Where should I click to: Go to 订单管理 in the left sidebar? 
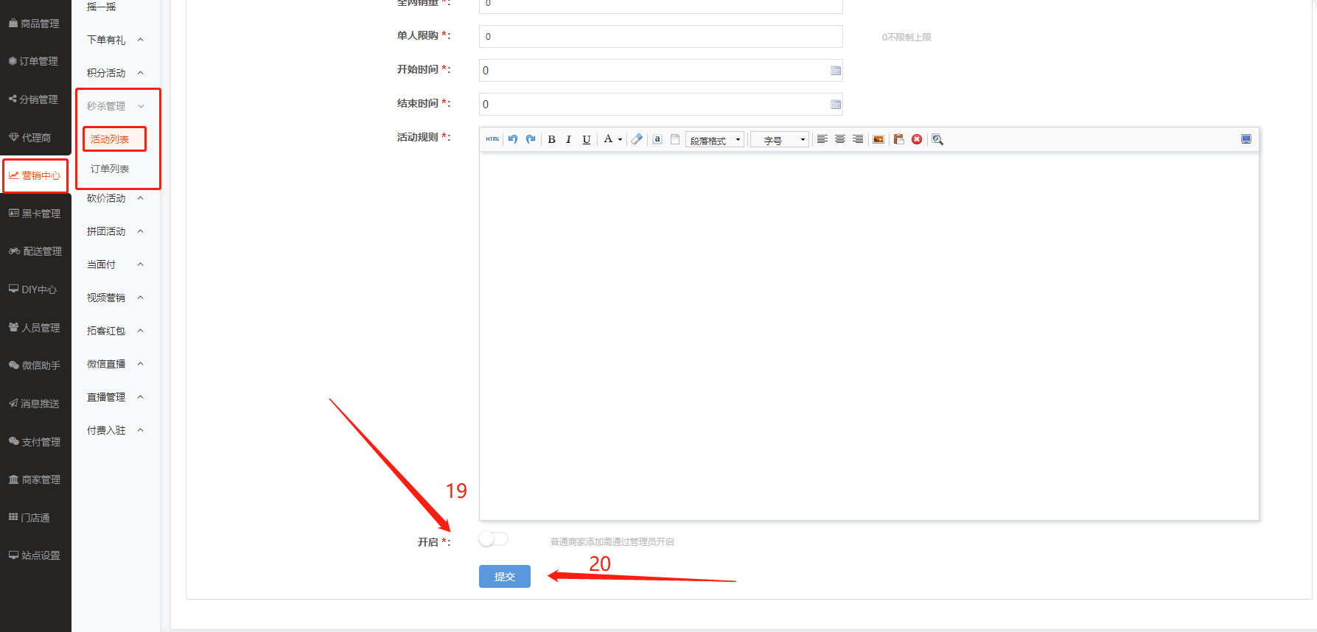(x=34, y=61)
